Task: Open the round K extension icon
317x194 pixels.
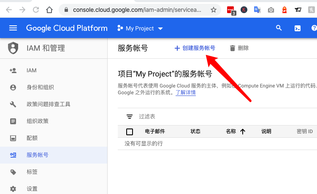Action: 244,10
